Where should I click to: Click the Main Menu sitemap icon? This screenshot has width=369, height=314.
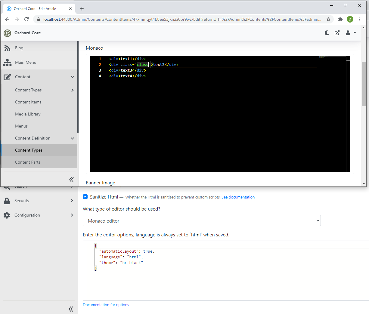pos(8,63)
